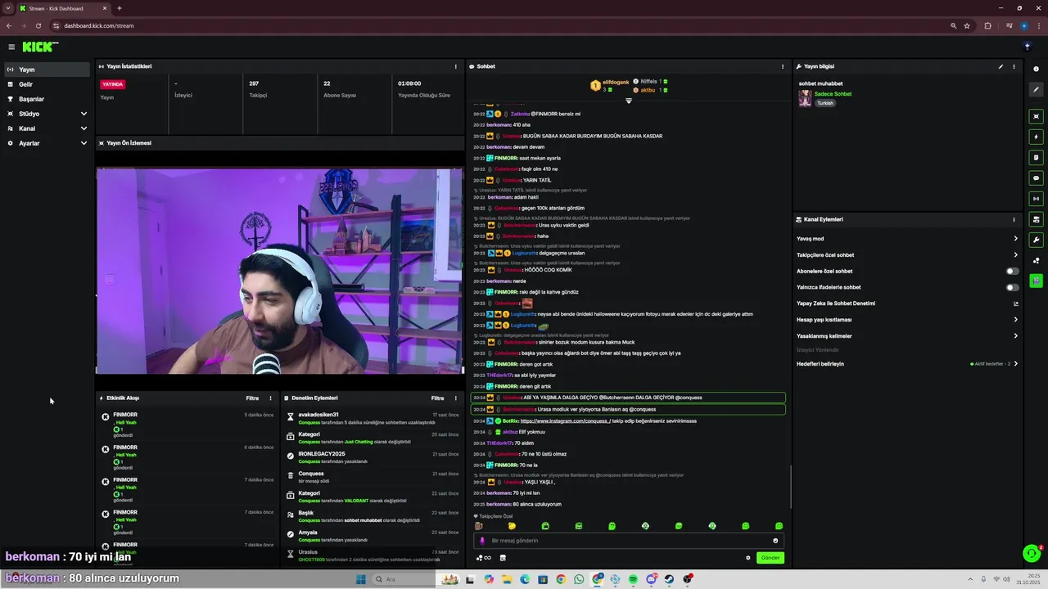This screenshot has height=589, width=1048.
Task: Open the Sohbet panel options menu
Action: click(x=783, y=66)
